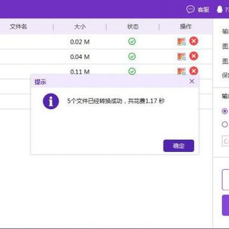The width and height of the screenshot is (229, 229).
Task: Click the 0.02 M size cell
Action: [80, 42]
